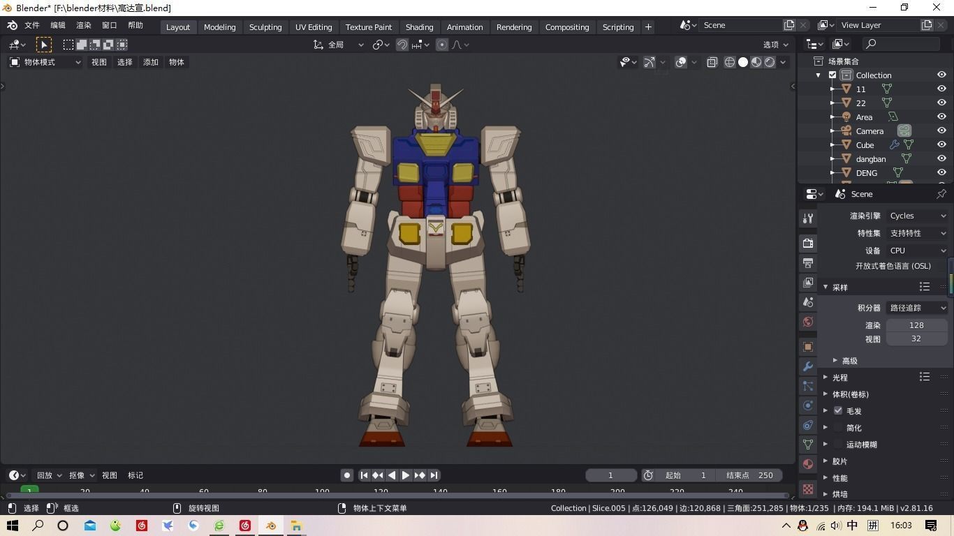Open the World properties tab
The width and height of the screenshot is (954, 536).
coord(808,322)
